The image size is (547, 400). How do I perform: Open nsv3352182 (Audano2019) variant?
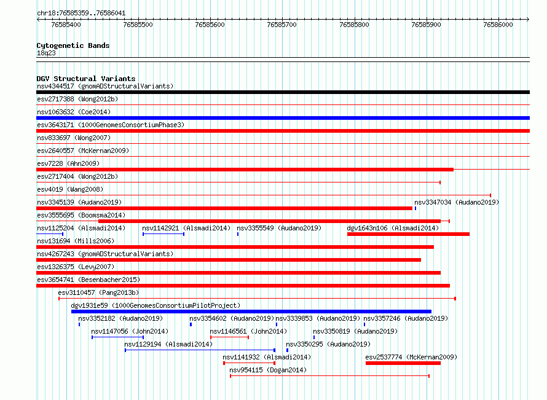click(x=120, y=318)
